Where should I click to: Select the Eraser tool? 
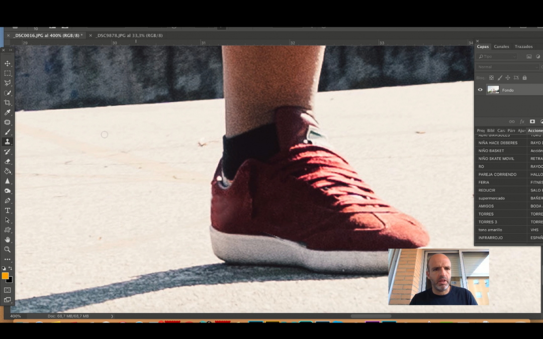pos(8,161)
